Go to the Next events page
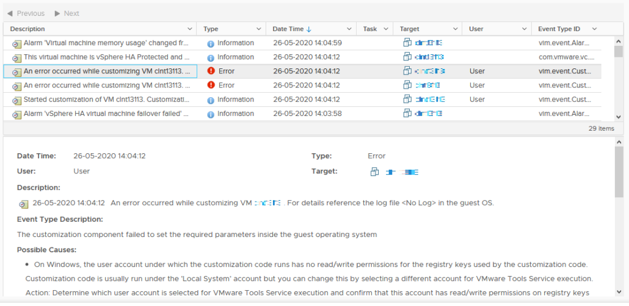Image resolution: width=629 pixels, height=306 pixels. tap(67, 13)
